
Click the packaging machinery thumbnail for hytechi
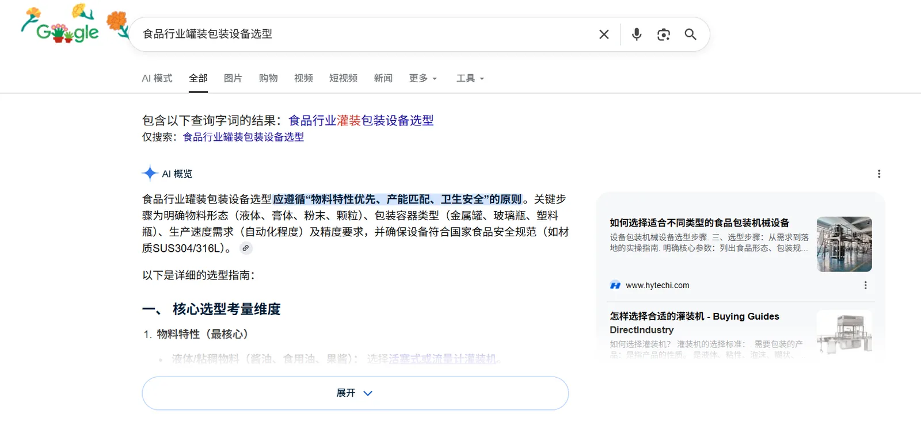[x=844, y=244]
